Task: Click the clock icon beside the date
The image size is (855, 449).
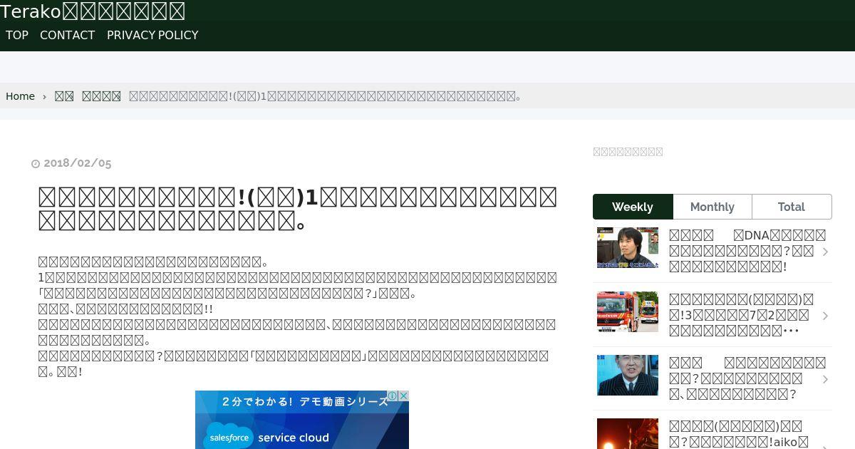Action: click(x=36, y=164)
